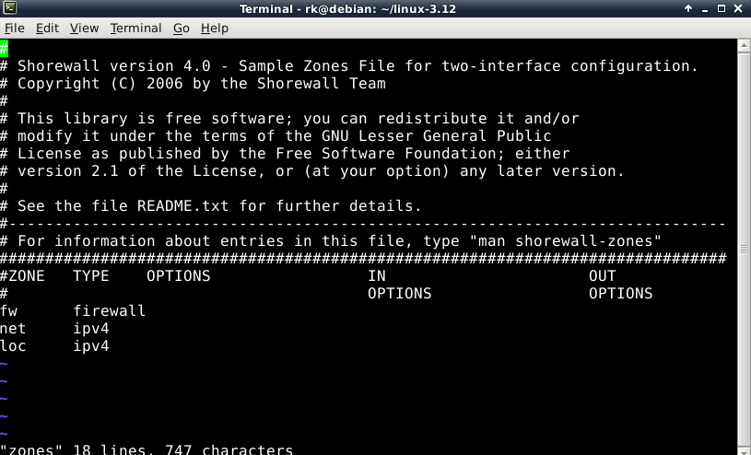Click the 'loc' zone entry
Image resolution: width=751 pixels, height=455 pixels.
[13, 345]
